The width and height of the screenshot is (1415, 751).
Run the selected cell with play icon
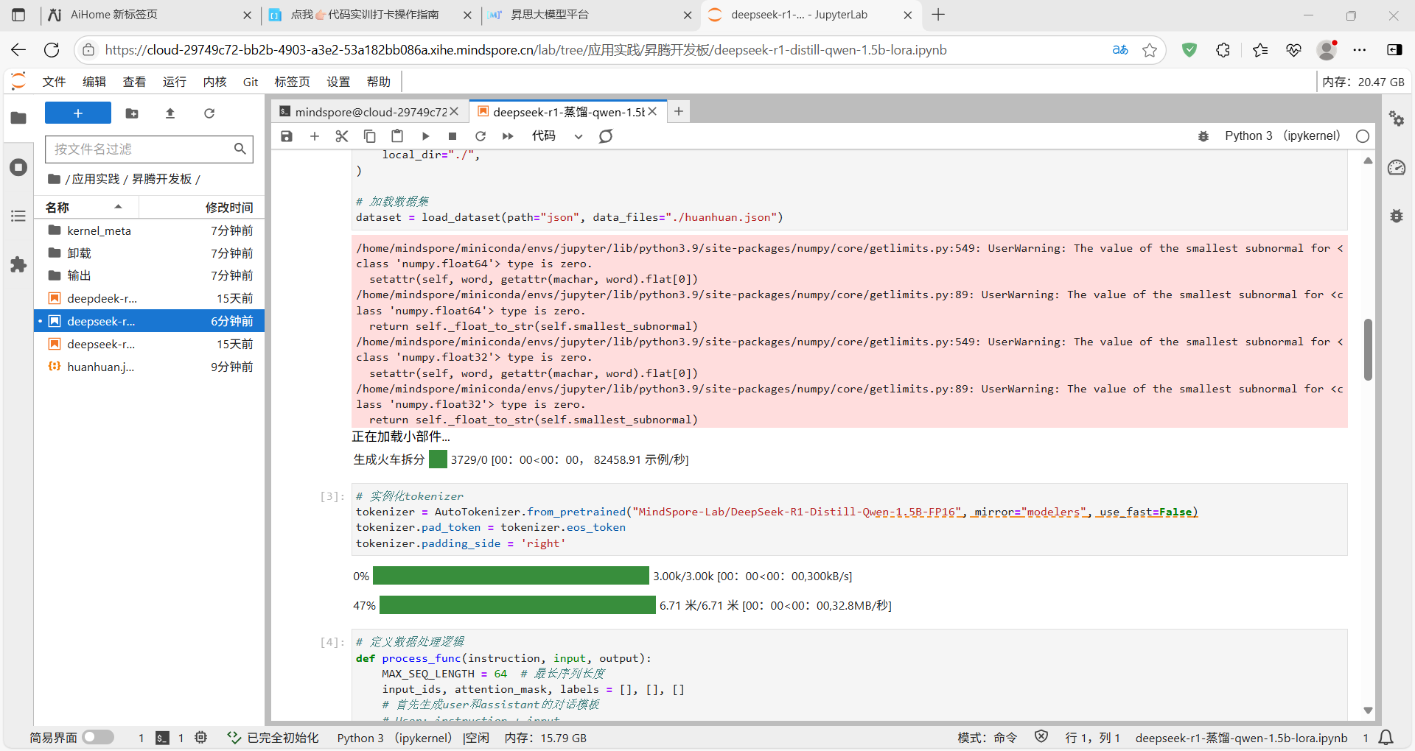coord(425,136)
